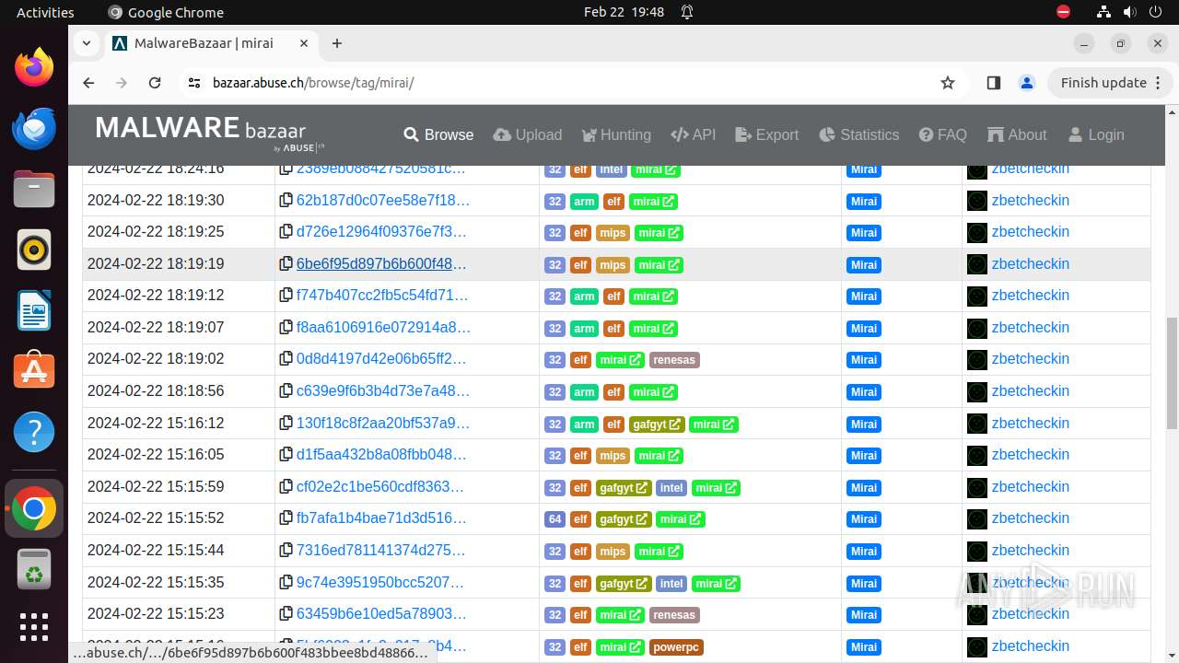Open Chrome three-dot menu
The width and height of the screenshot is (1179, 663).
(x=1160, y=83)
